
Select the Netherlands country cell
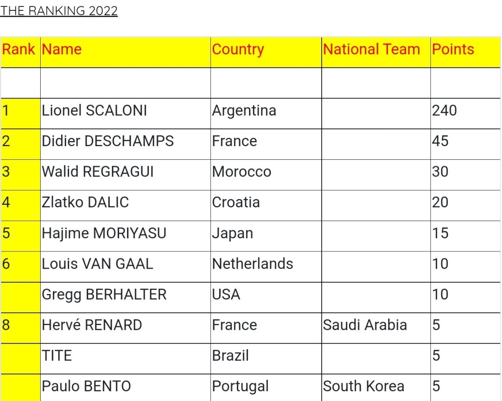click(252, 264)
